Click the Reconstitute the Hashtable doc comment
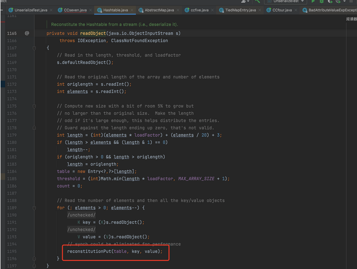The height and width of the screenshot is (269, 357). click(114, 24)
